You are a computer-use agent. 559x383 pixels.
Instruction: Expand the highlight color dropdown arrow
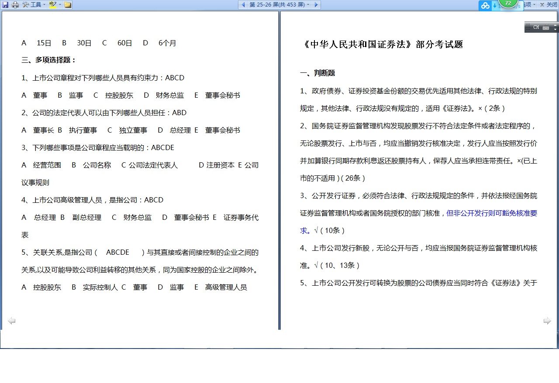click(60, 5)
